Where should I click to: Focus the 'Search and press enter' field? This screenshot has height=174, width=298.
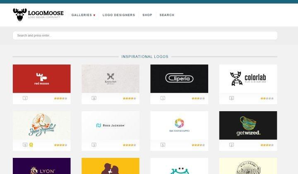point(145,36)
